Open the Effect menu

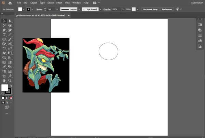59,3
